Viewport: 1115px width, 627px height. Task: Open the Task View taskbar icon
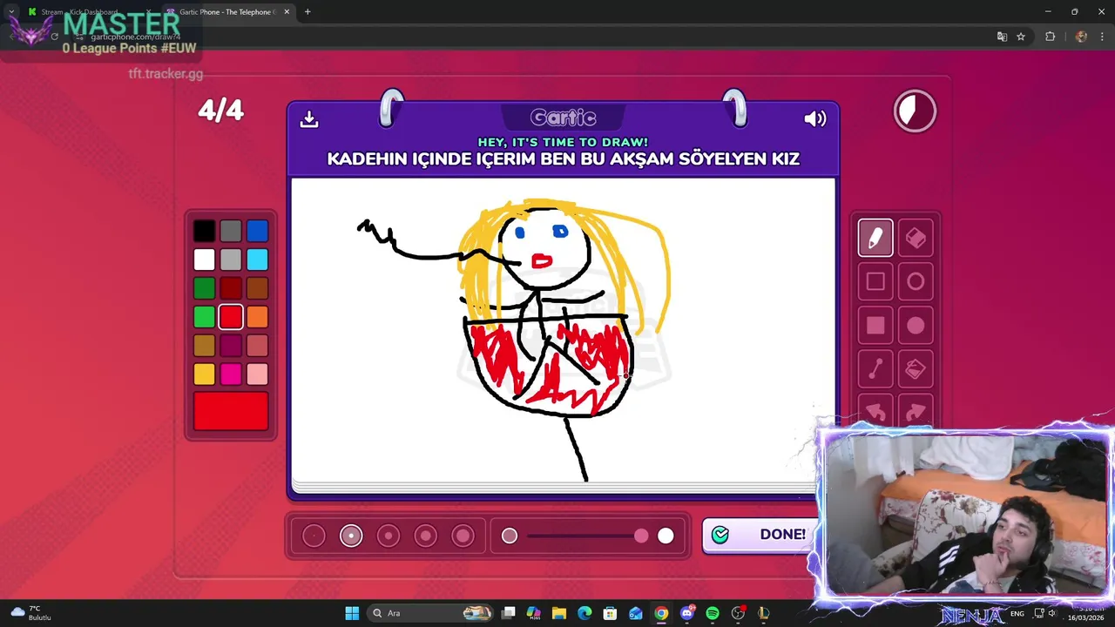(x=509, y=613)
